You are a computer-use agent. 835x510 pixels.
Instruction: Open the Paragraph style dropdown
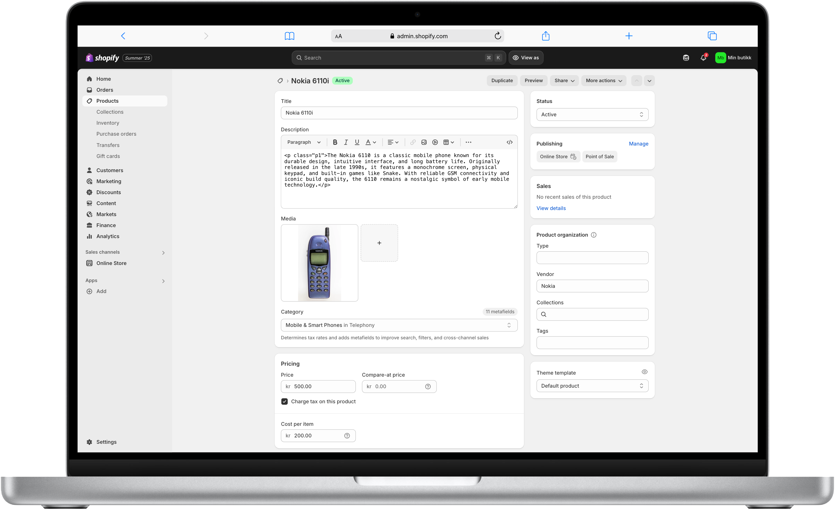[303, 142]
